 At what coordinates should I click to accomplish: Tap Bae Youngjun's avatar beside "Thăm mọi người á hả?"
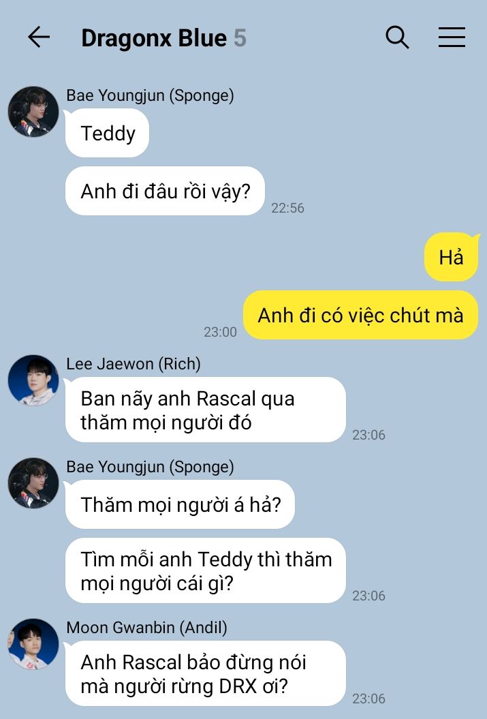coord(33,483)
